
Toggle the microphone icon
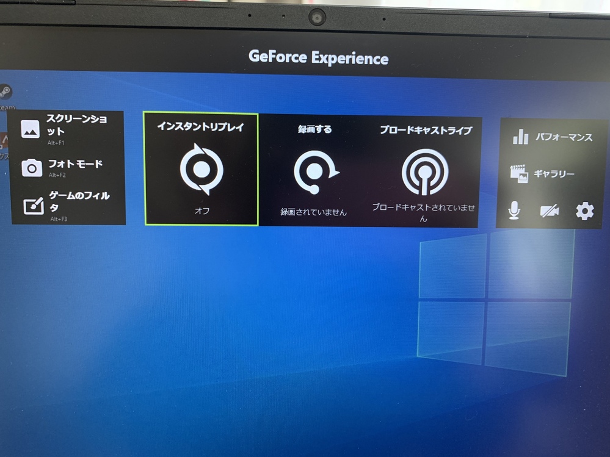point(515,211)
